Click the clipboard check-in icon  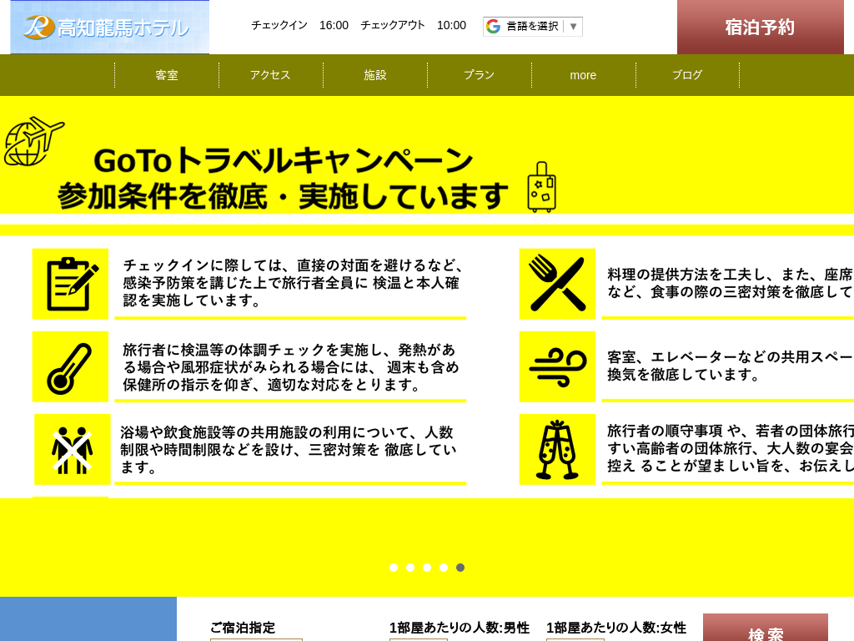point(70,284)
